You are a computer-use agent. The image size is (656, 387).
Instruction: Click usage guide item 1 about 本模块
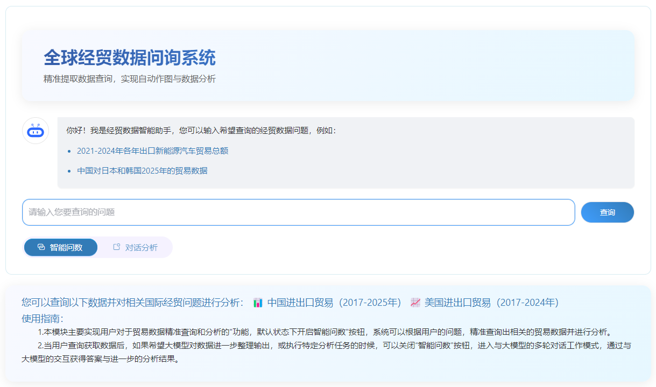[x=328, y=332]
